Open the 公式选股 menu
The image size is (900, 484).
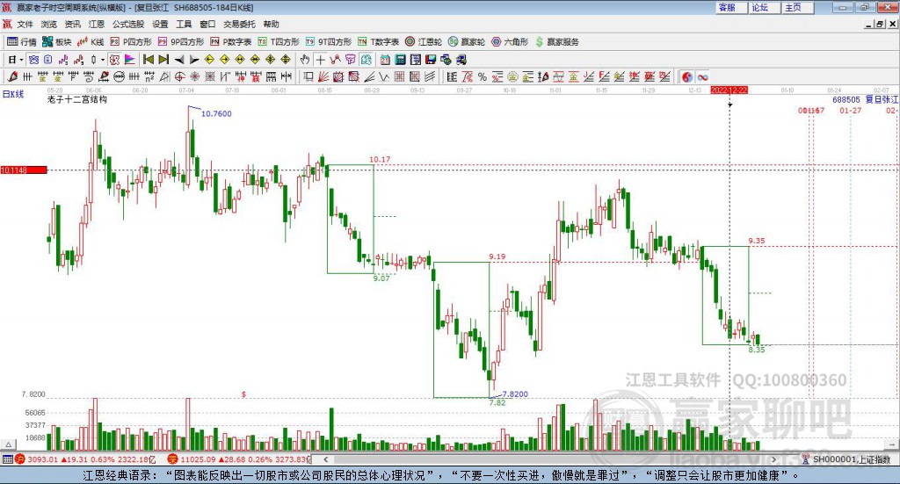click(128, 24)
